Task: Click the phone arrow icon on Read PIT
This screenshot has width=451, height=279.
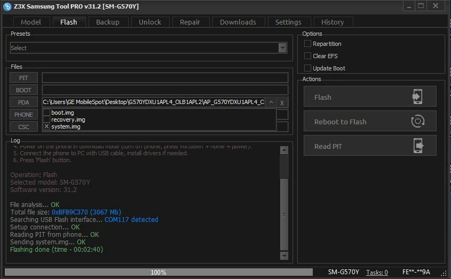Action: [418, 146]
